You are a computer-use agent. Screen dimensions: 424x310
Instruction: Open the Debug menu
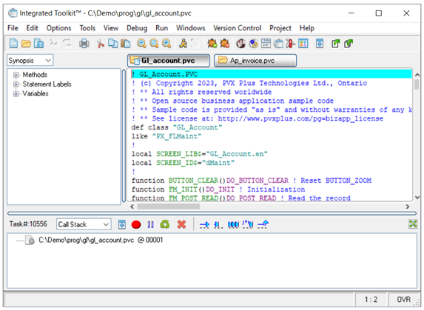coord(137,28)
